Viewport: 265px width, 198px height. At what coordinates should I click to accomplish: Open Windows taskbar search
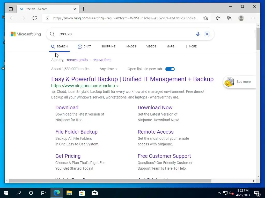pos(19,193)
